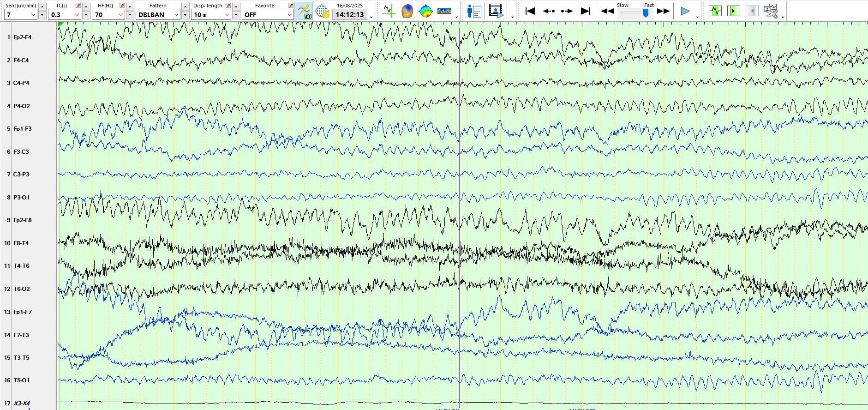Increase sensitivity with the Sens up arrow
This screenshot has width=868, height=410.
42,6
